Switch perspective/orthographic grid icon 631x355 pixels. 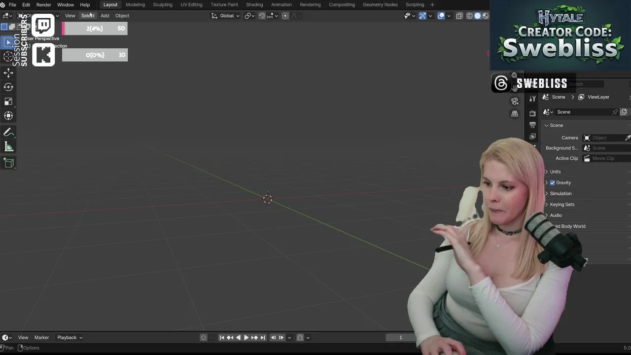pos(515,113)
